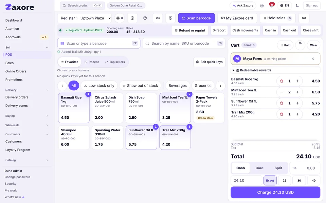Click the settings icon beside Ask Zaxore
326x203 pixels.
coord(262,6)
